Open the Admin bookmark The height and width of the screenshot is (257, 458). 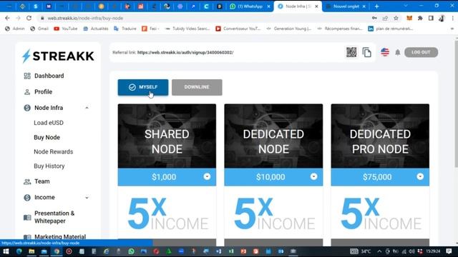click(x=15, y=29)
